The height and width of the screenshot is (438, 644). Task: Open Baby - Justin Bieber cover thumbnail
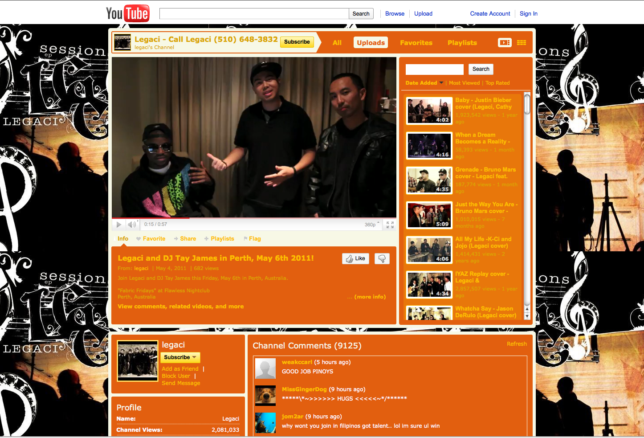429,111
